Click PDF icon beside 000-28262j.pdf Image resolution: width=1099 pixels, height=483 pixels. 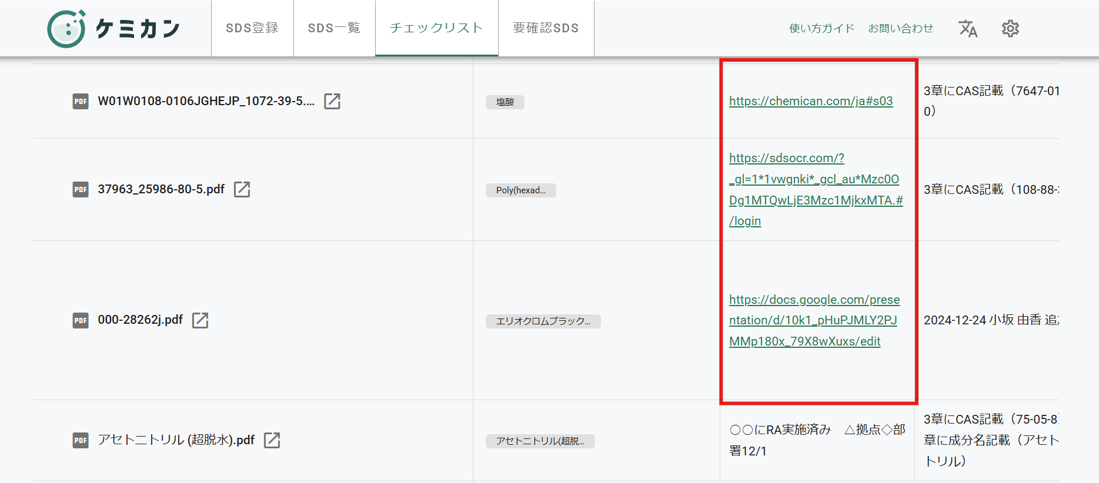coord(81,320)
